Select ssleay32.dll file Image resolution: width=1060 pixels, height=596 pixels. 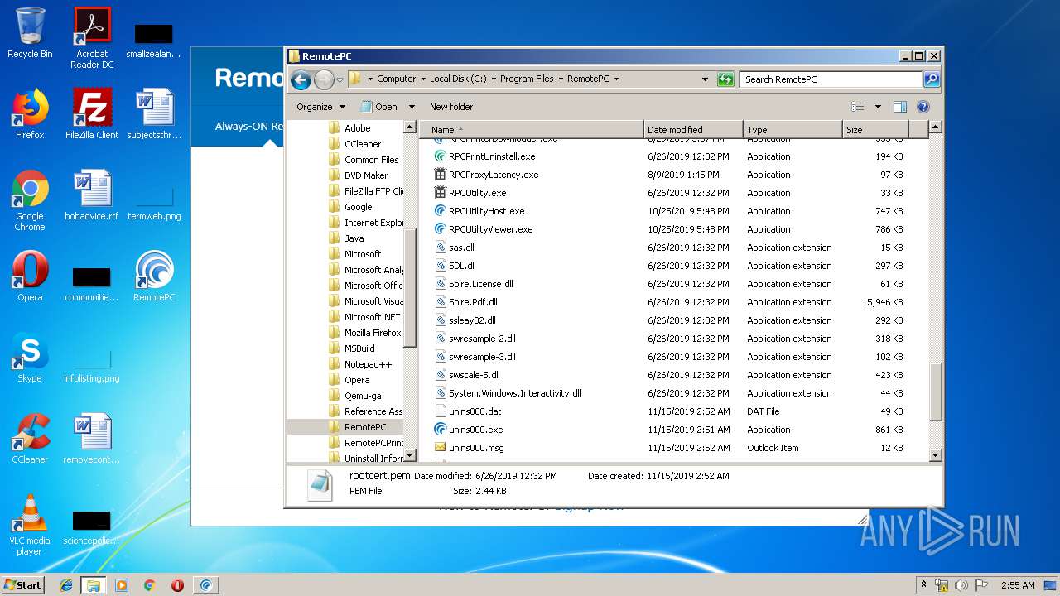tap(465, 320)
